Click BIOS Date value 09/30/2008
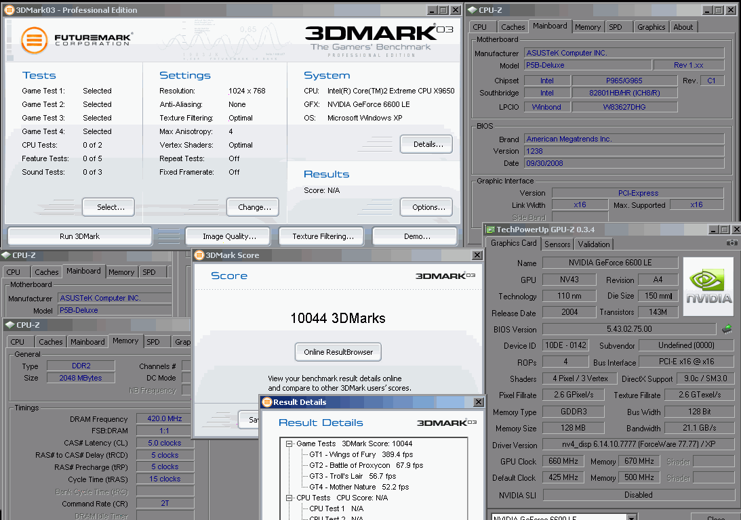Viewport: 741px width, 520px height. coord(624,163)
